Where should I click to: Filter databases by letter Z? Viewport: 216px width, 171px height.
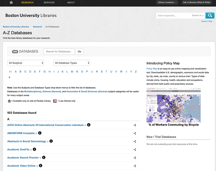point(136,71)
